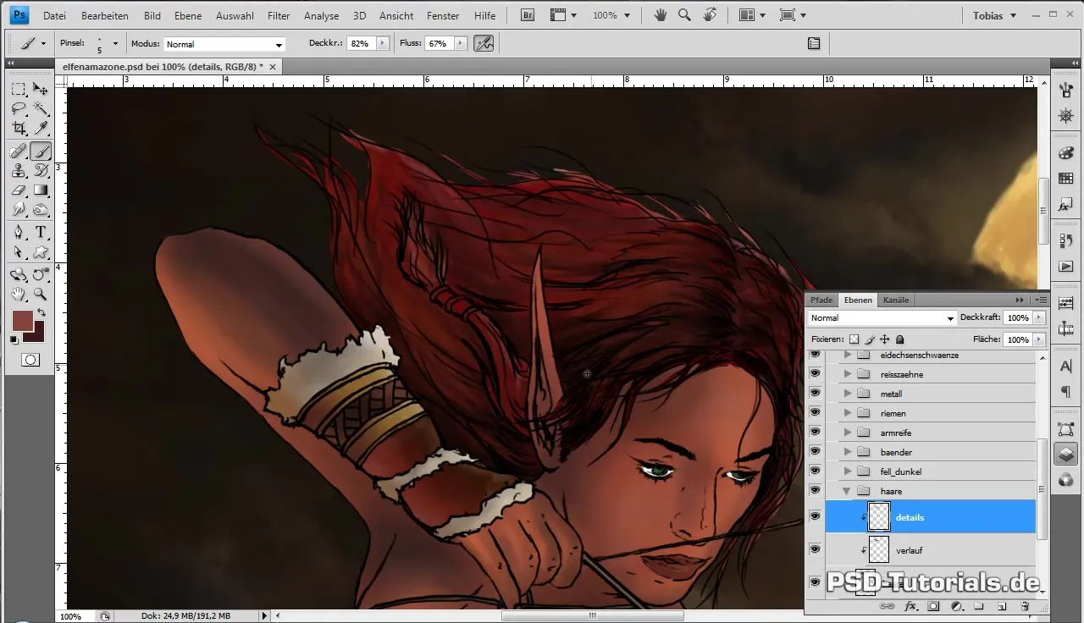Select the Lasso tool
Viewport: 1084px width, 623px height.
19,108
